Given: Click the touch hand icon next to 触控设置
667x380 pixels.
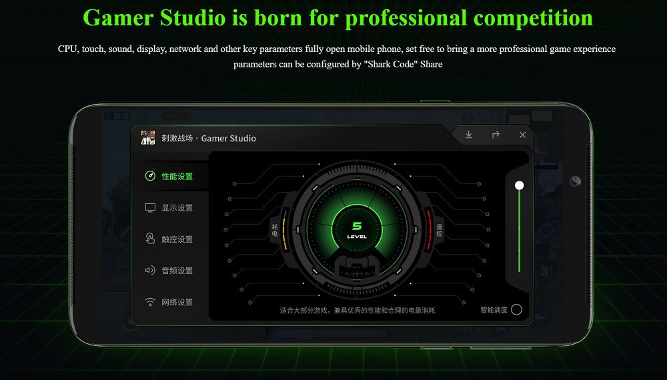Looking at the screenshot, I should [150, 239].
